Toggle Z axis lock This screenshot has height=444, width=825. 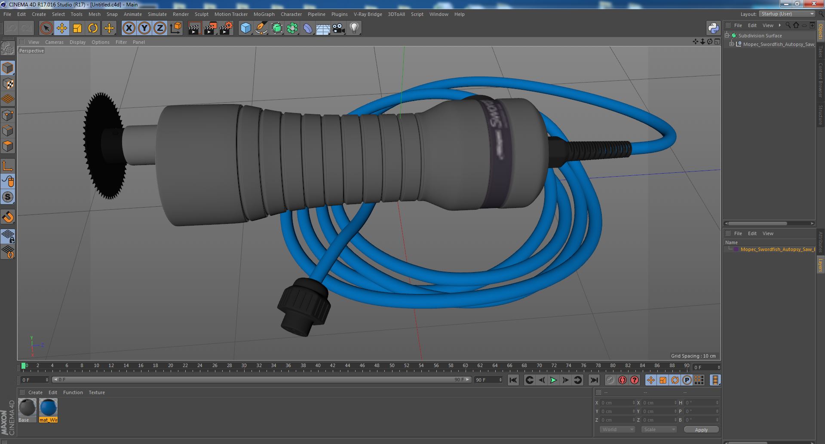click(x=160, y=28)
